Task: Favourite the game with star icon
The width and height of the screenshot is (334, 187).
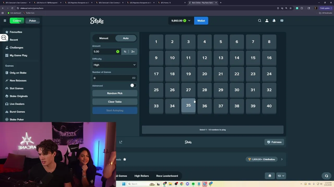Action: pos(125,159)
